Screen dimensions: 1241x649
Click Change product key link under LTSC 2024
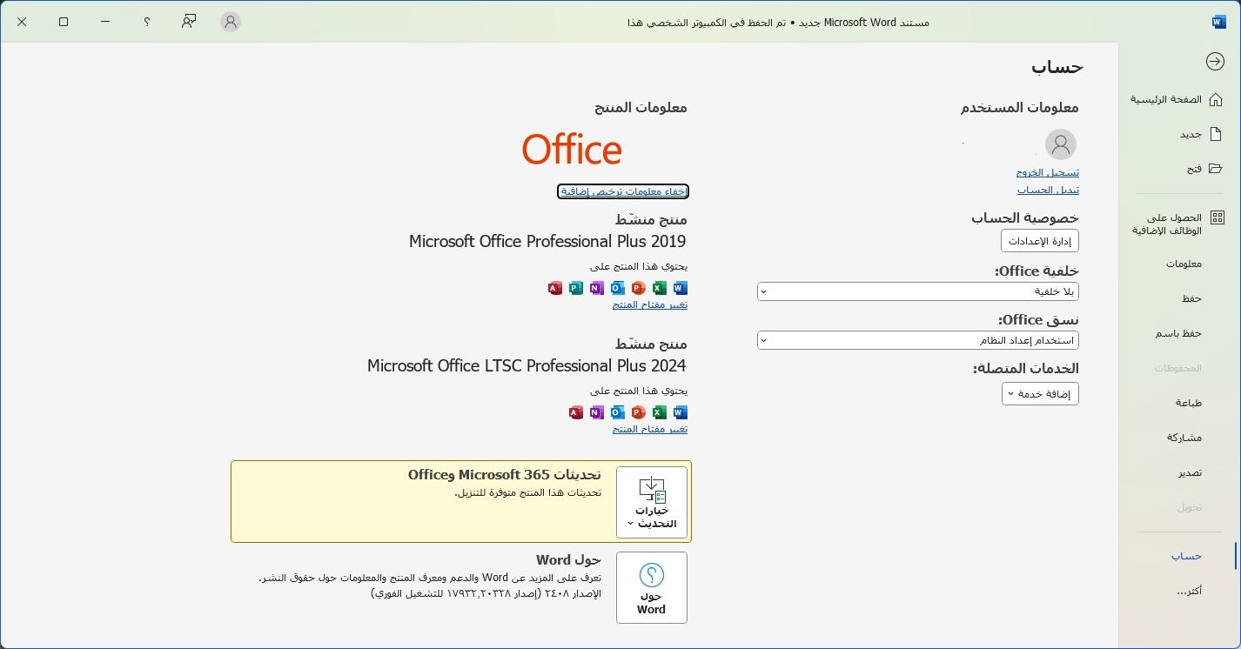(x=650, y=429)
